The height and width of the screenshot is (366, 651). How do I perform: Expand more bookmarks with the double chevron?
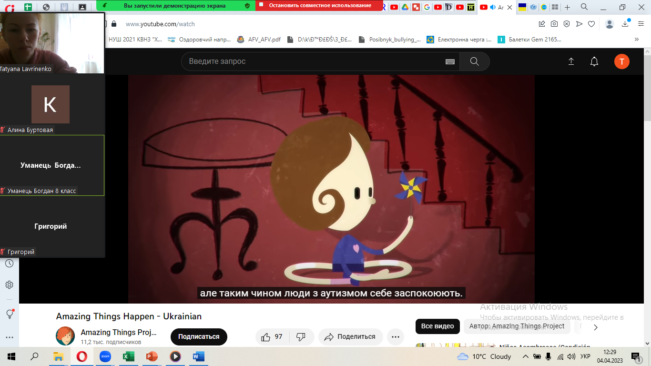pyautogui.click(x=636, y=40)
